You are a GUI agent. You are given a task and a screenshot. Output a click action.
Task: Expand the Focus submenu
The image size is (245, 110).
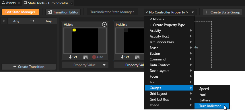[x=169, y=76]
